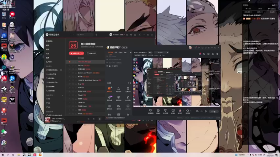The height and width of the screenshot is (157, 280).
Task: Collapse the created playlists section in NetEase
Action: click(x=54, y=95)
